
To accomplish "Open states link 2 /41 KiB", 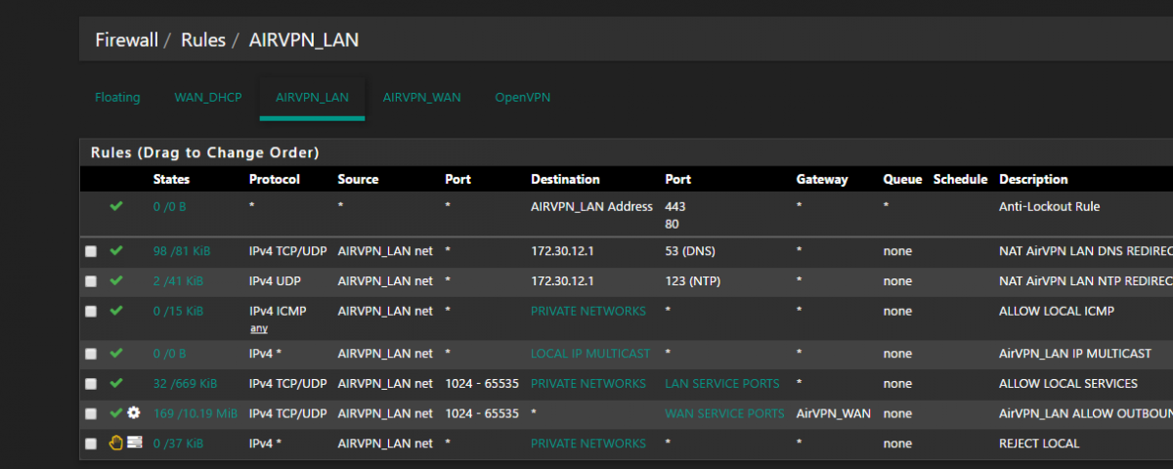I will tap(178, 281).
